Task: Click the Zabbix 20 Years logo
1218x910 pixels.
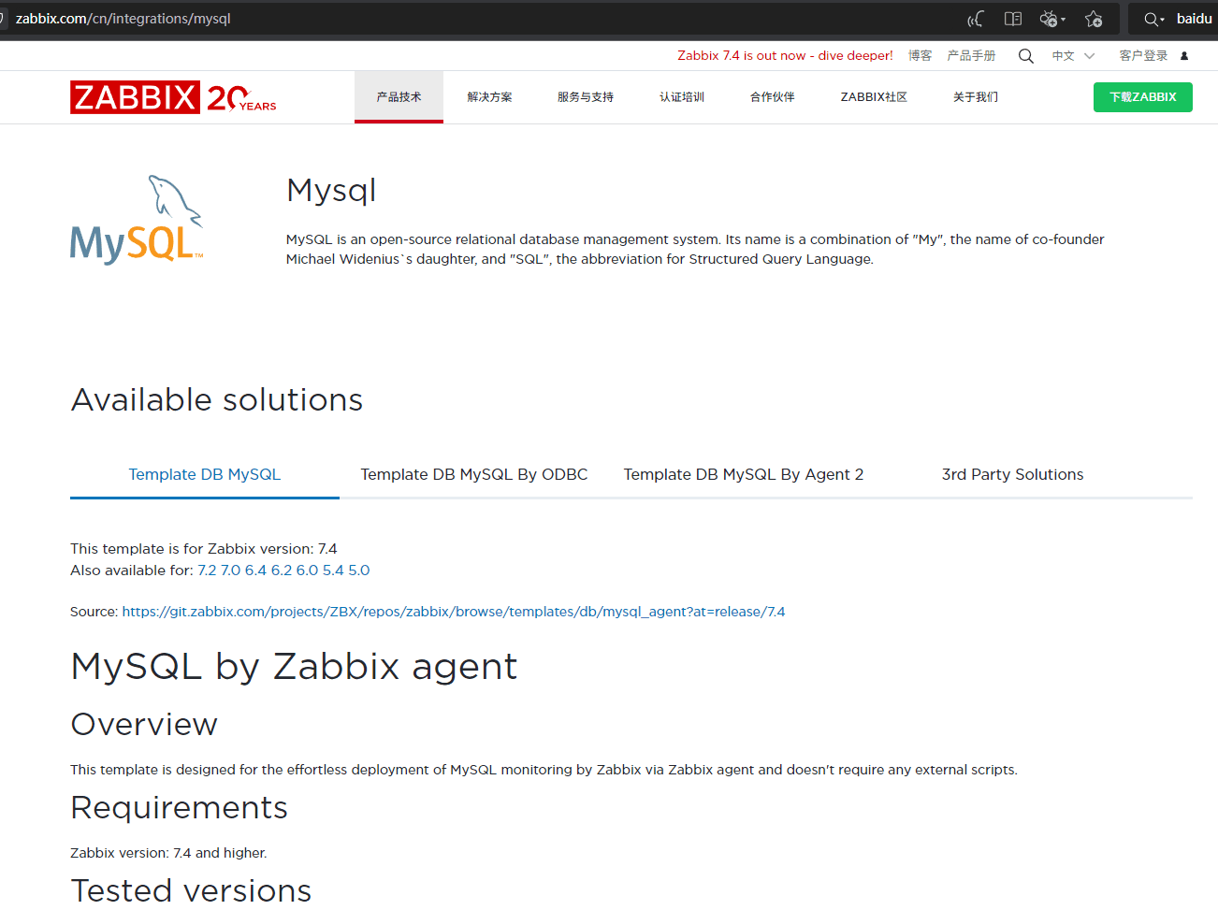Action: 173,97
